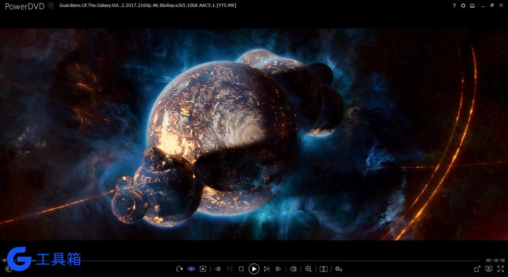The width and height of the screenshot is (508, 277).
Task: Skip to next chapter
Action: pos(266,269)
